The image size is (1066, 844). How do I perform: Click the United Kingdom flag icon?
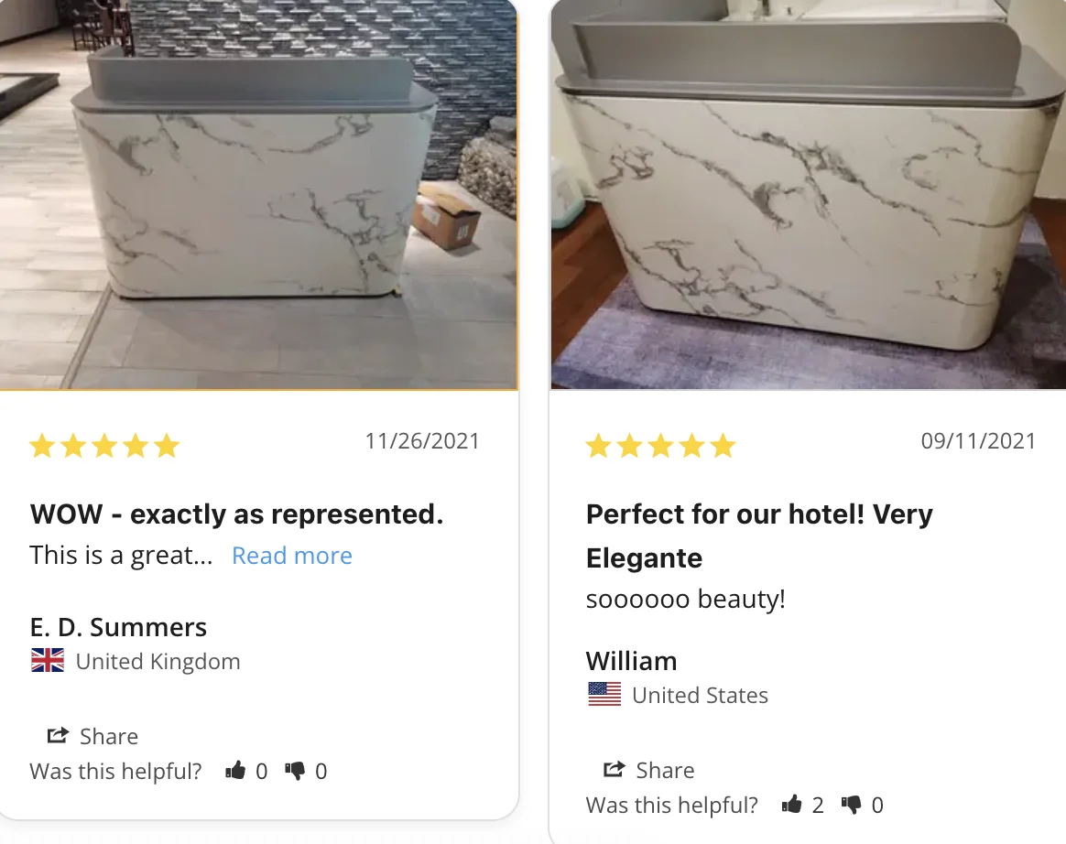(x=48, y=661)
